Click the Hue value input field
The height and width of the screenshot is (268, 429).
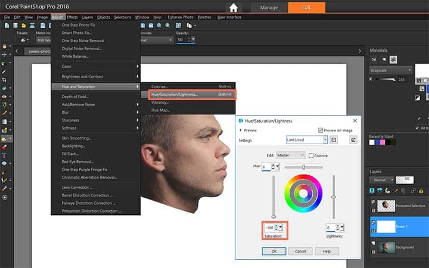click(x=266, y=167)
